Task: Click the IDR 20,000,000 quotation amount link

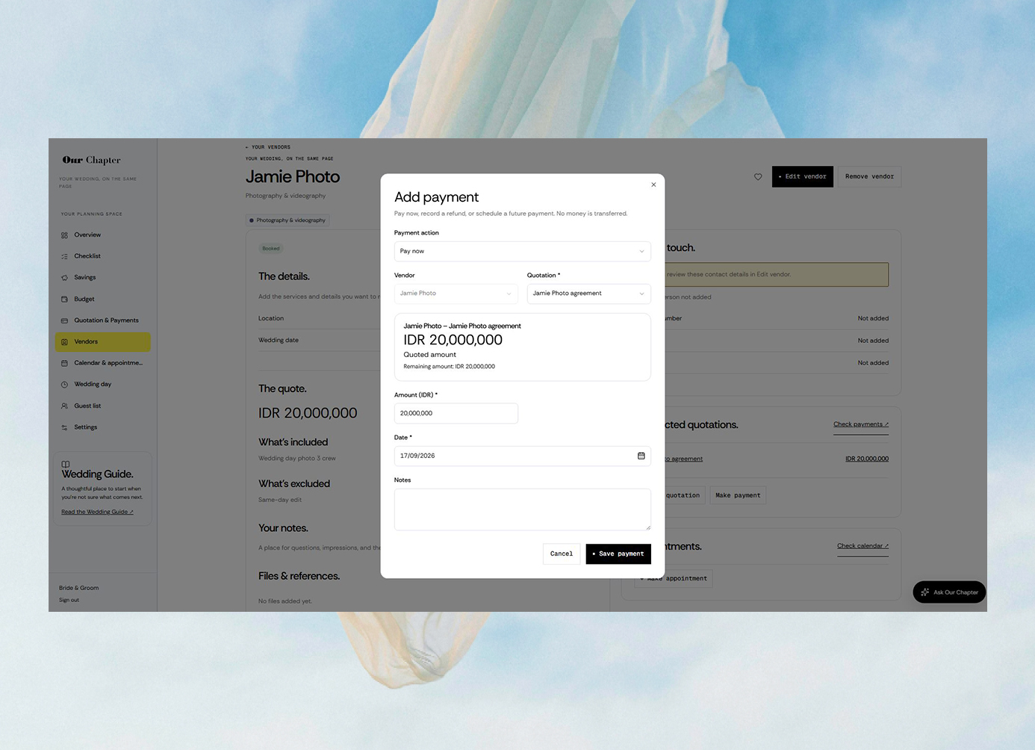Action: (x=867, y=459)
